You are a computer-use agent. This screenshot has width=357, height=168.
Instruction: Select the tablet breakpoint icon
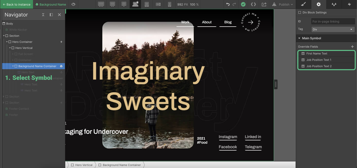(147, 4)
